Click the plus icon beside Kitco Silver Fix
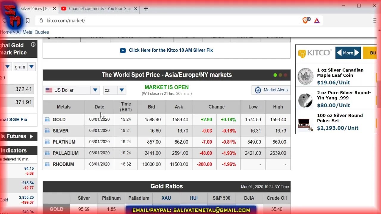Screen dimensions: 381x214 click(123, 51)
